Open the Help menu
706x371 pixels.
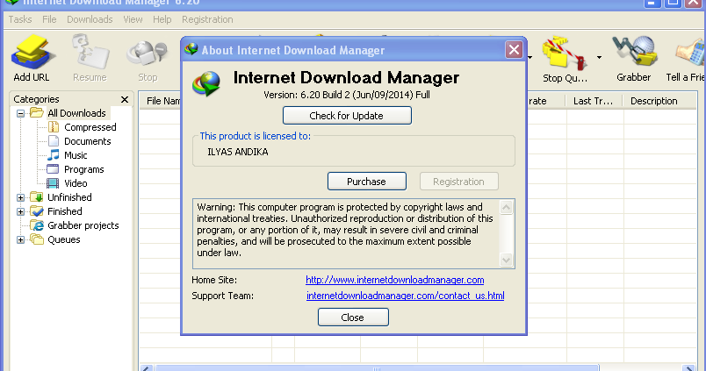[x=162, y=19]
